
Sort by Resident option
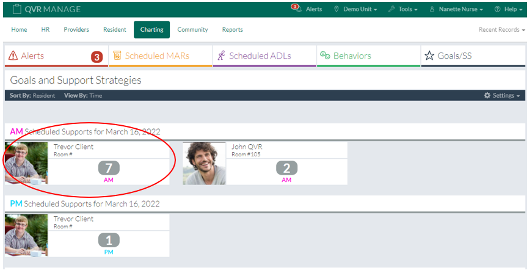tap(43, 96)
